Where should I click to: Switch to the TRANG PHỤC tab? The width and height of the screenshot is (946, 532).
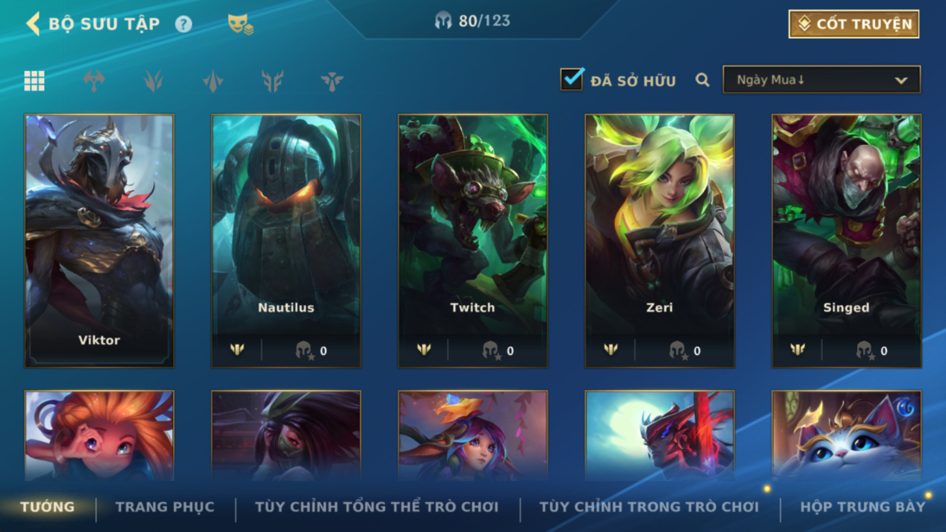coord(165,507)
